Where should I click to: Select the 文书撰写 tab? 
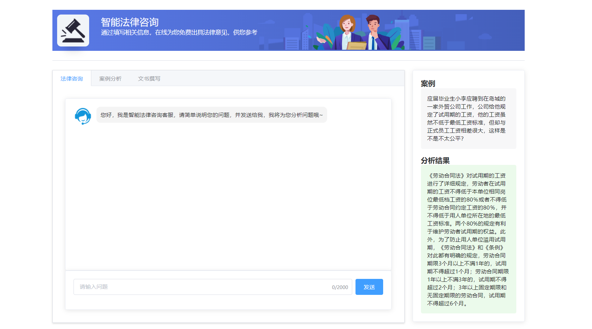point(149,78)
